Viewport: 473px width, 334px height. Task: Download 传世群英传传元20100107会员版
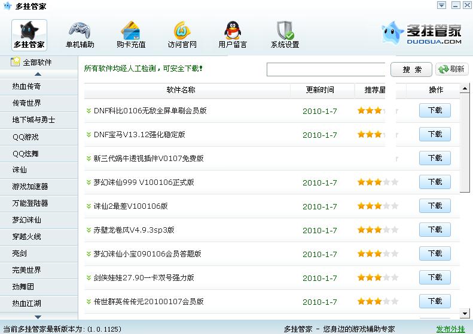click(x=435, y=301)
